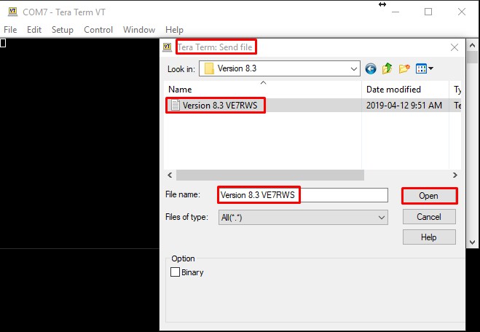Open the File menu in Tera Term
The image size is (480, 332).
click(x=10, y=30)
